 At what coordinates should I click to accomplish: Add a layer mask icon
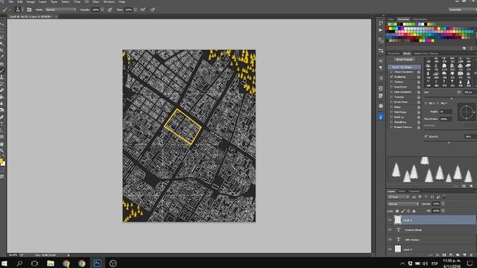pyautogui.click(x=444, y=255)
